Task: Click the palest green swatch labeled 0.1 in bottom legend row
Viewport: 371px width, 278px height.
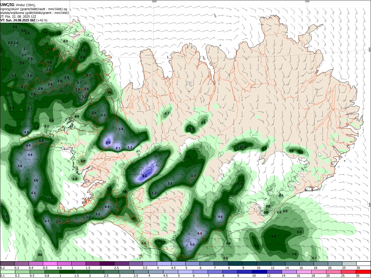Action: coord(8,272)
